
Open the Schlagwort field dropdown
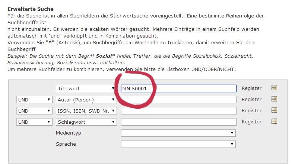pos(86,122)
